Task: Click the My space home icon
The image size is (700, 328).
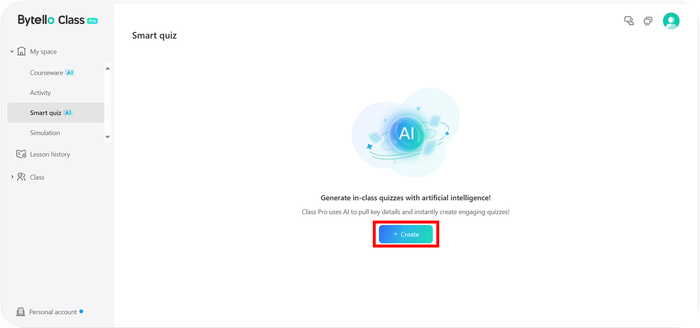Action: [21, 51]
